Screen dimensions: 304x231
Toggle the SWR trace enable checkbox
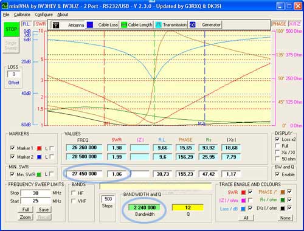(x=250, y=191)
